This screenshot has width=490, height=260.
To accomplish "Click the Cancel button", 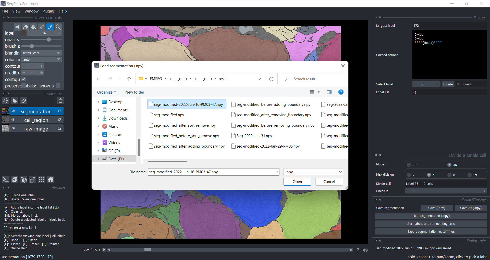I will click(x=329, y=181).
